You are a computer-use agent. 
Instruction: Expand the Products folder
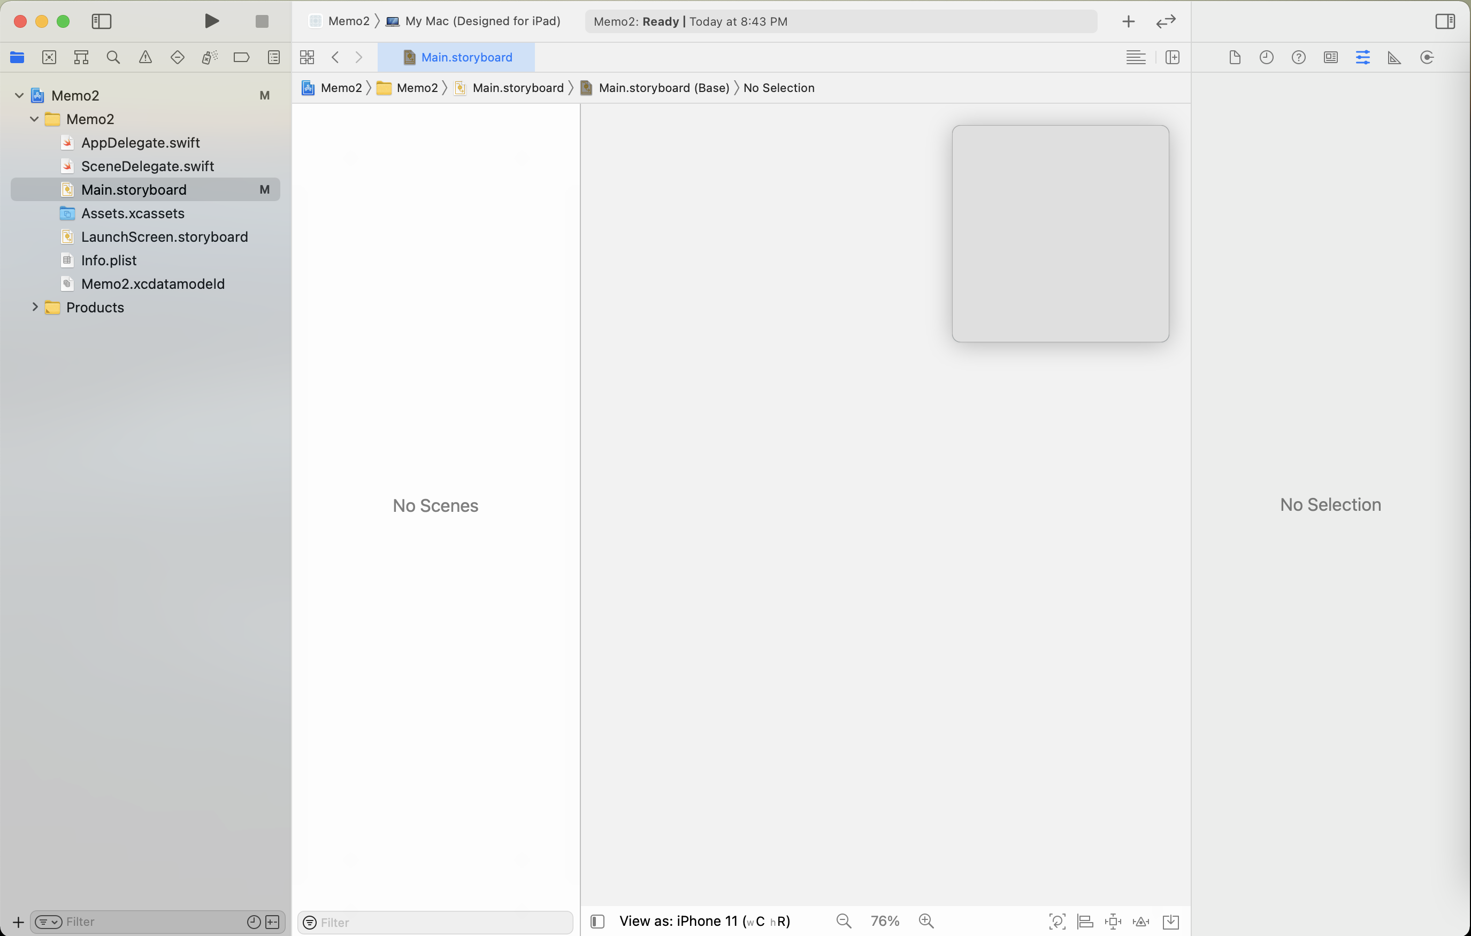click(35, 306)
